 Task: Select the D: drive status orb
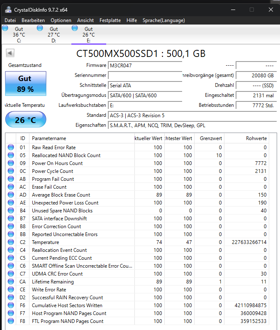click(x=40, y=28)
